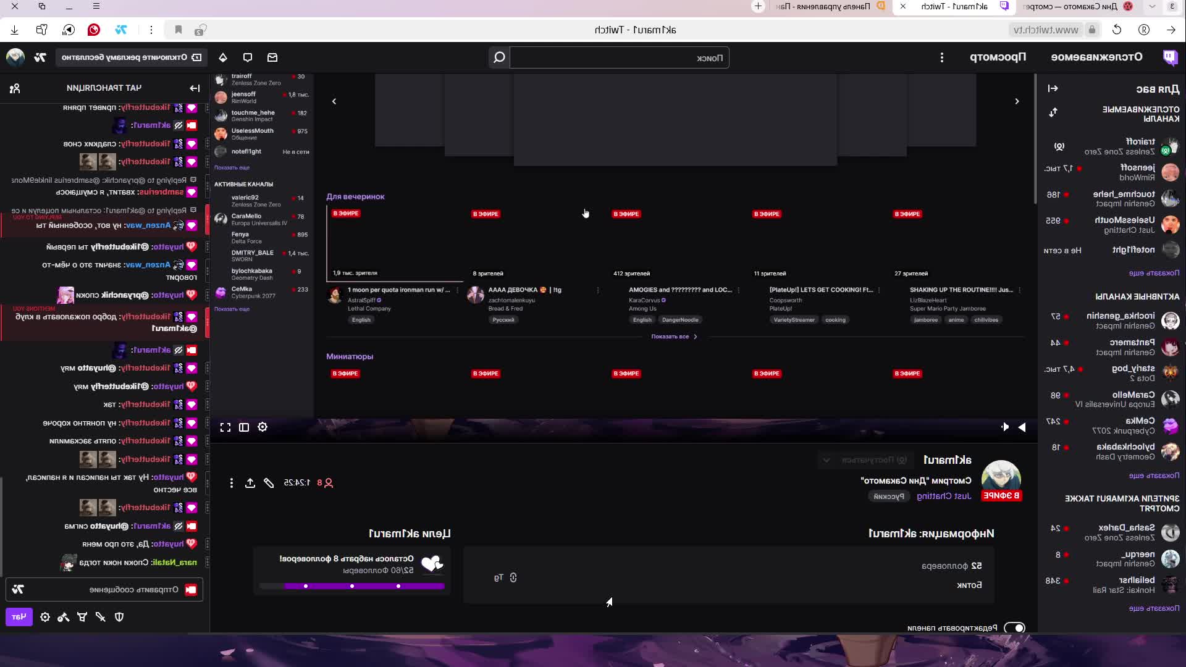Switch the player to theatre mode
The width and height of the screenshot is (1186, 667).
pyautogui.click(x=244, y=427)
